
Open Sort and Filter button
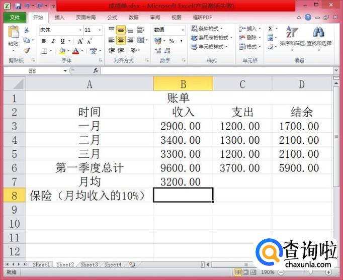[292, 39]
